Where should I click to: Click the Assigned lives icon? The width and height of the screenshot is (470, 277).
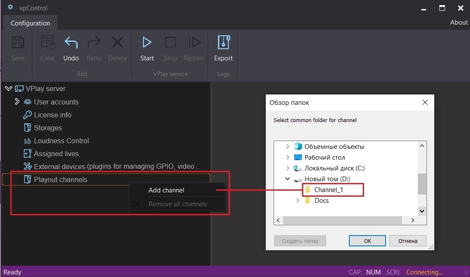pyautogui.click(x=28, y=154)
